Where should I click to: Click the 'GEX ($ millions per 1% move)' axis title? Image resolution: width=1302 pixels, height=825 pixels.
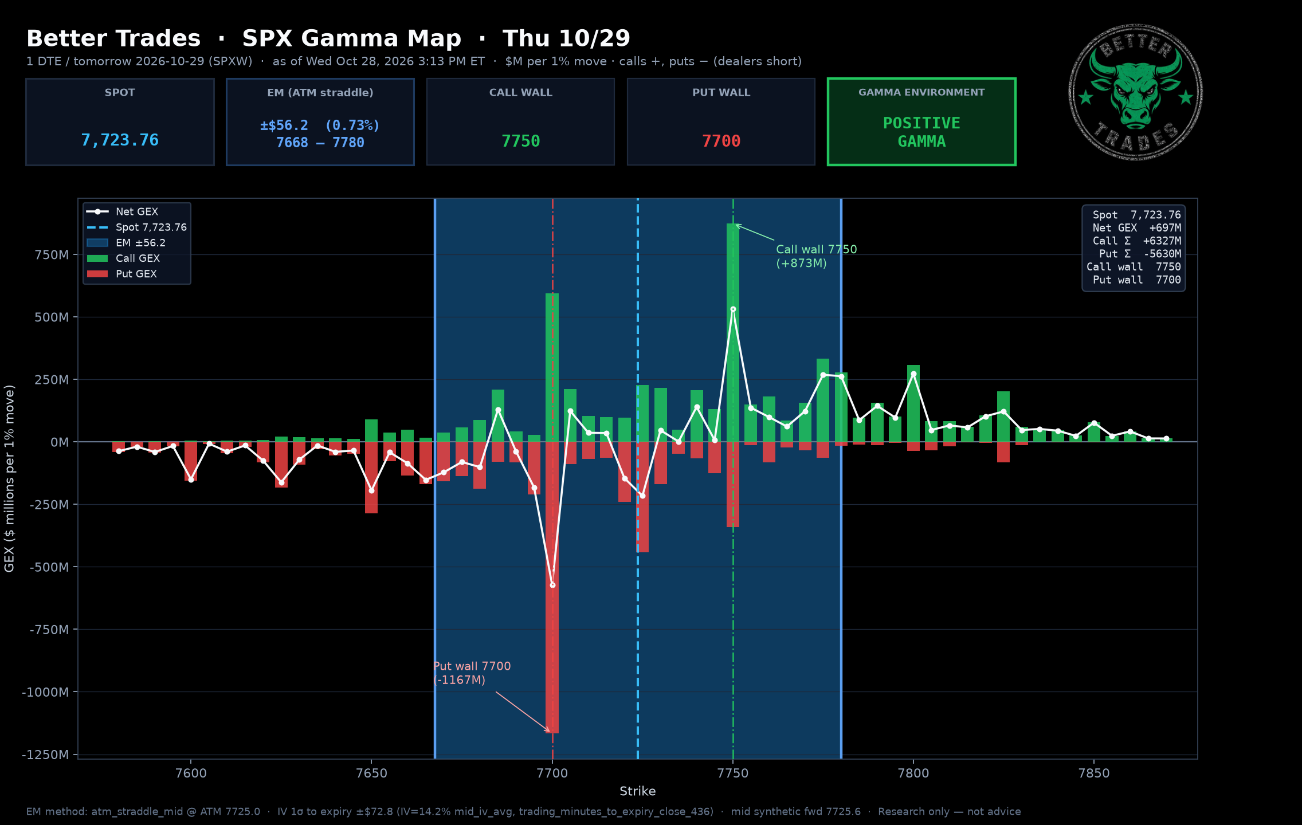9,478
